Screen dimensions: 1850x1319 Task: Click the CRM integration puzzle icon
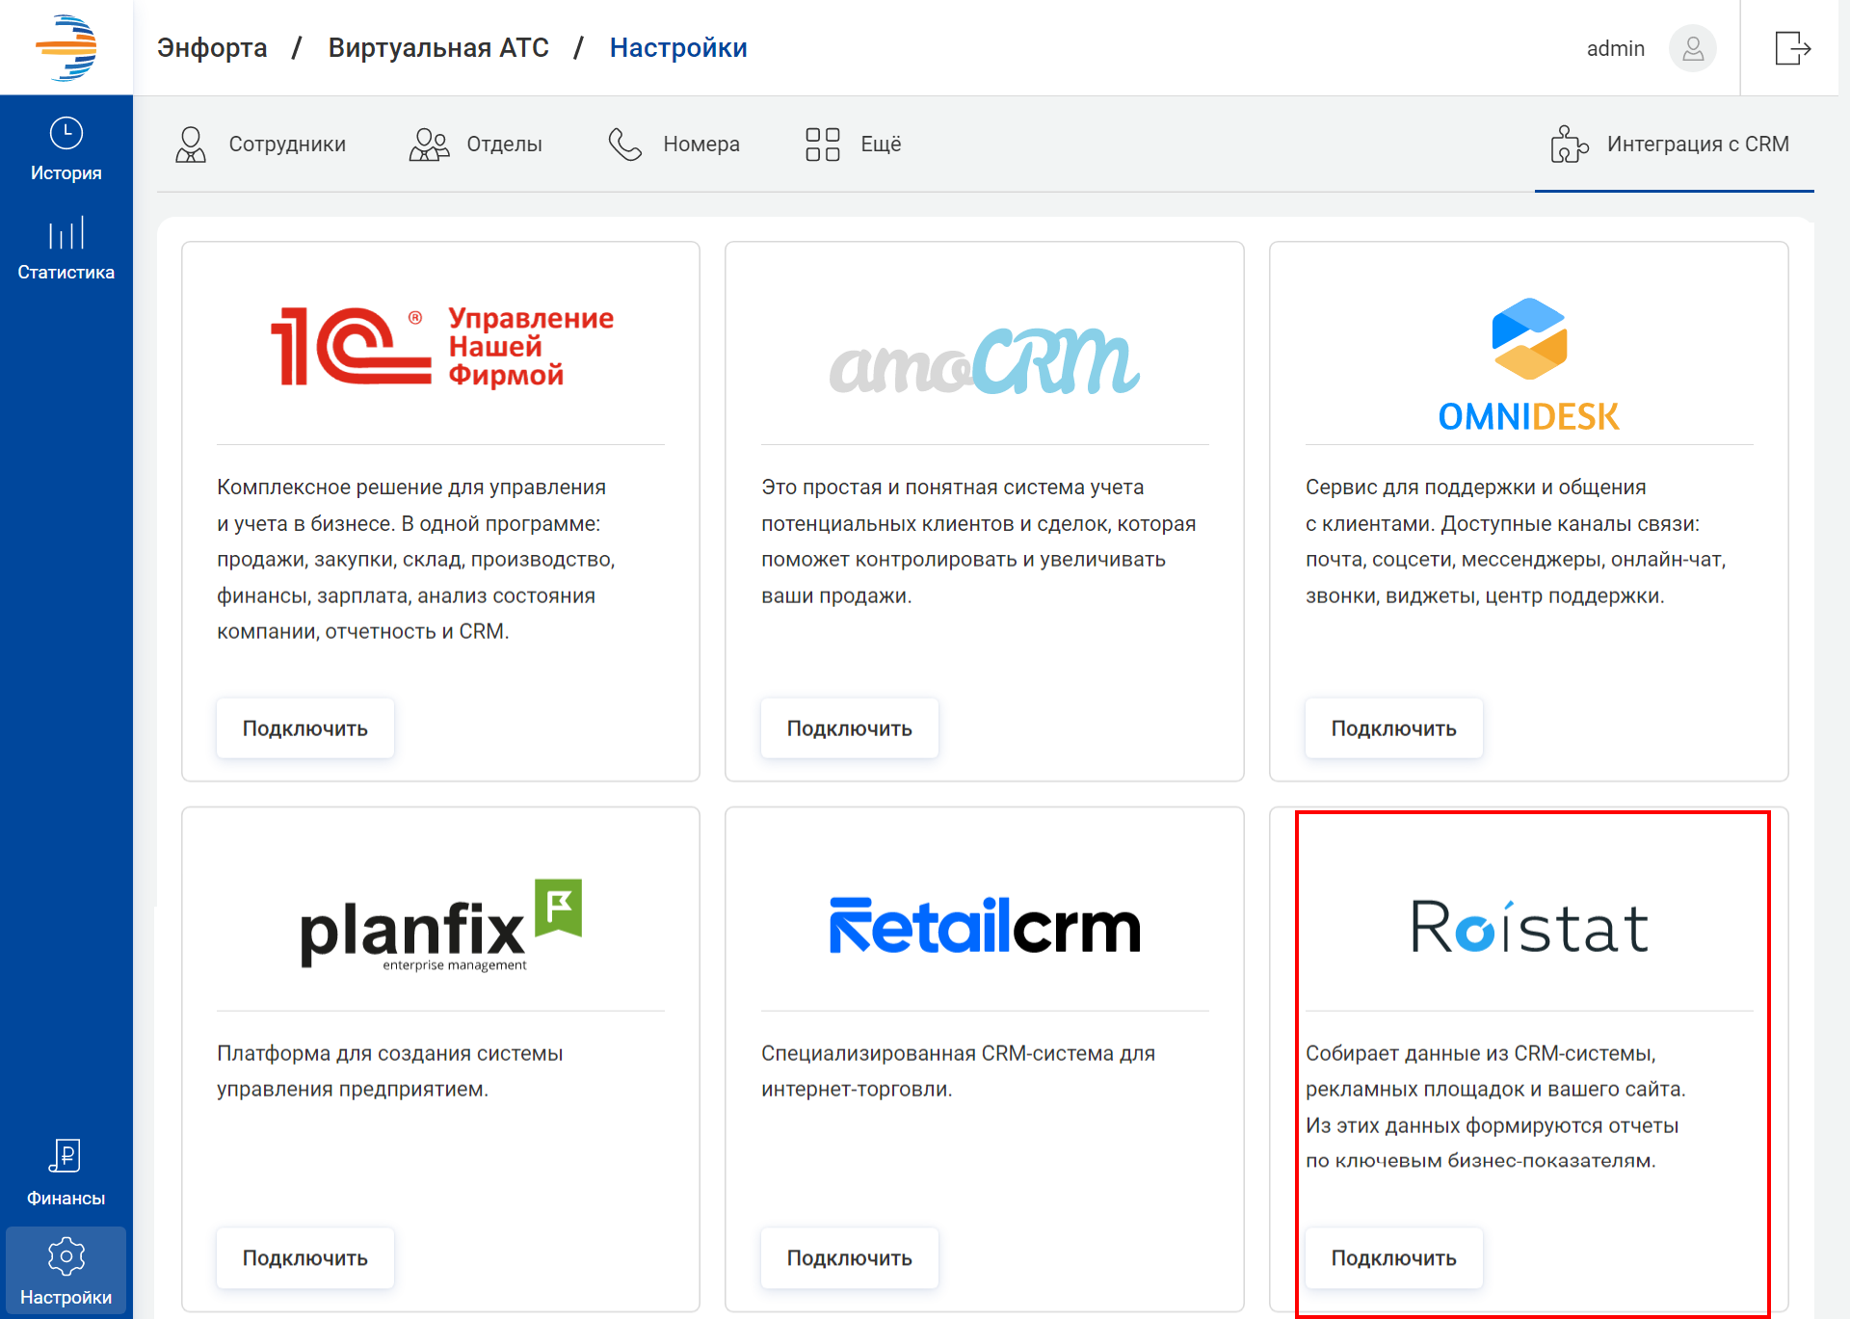[1569, 145]
